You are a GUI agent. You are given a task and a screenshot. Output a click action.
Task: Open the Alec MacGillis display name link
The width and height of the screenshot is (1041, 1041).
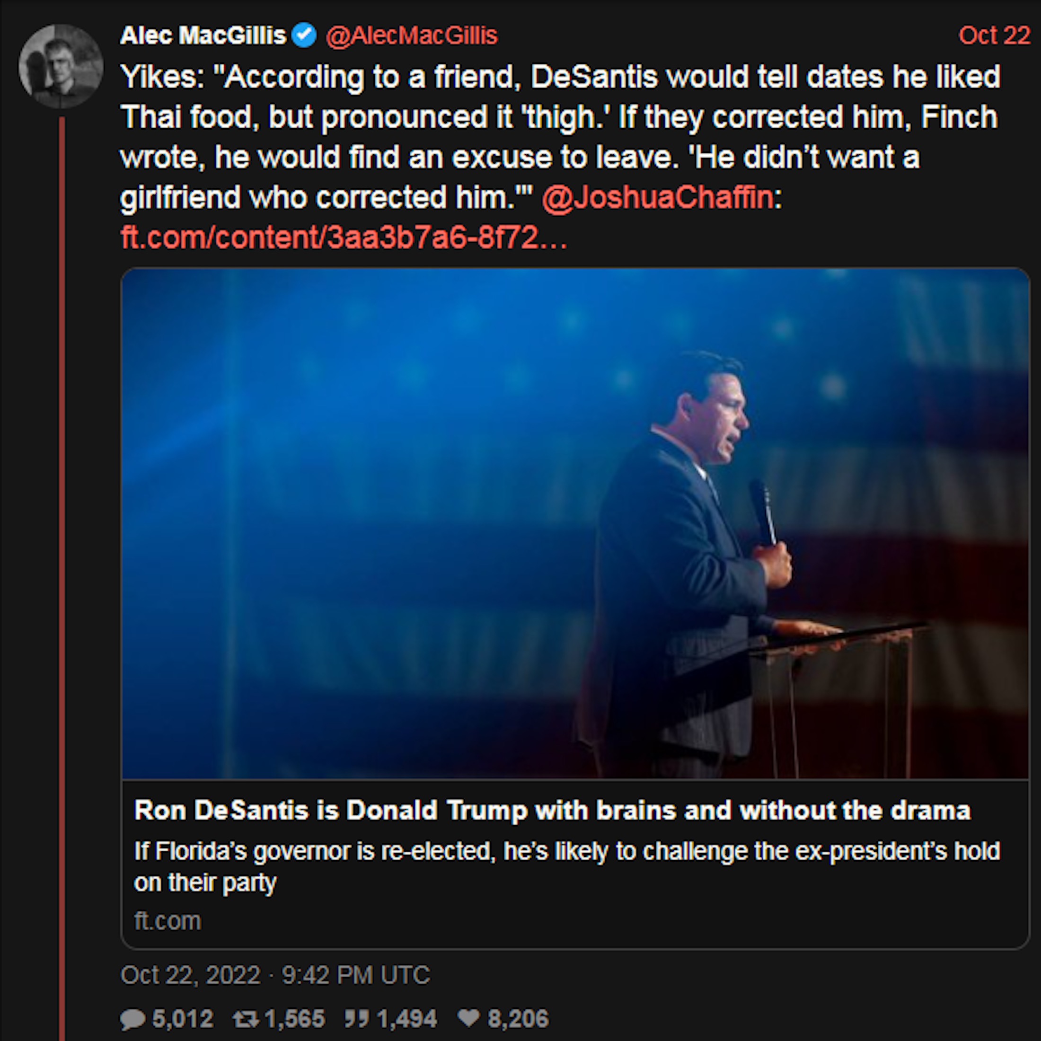click(x=203, y=35)
